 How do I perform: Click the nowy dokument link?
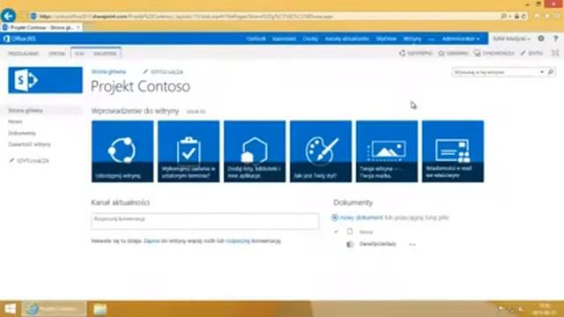(361, 217)
